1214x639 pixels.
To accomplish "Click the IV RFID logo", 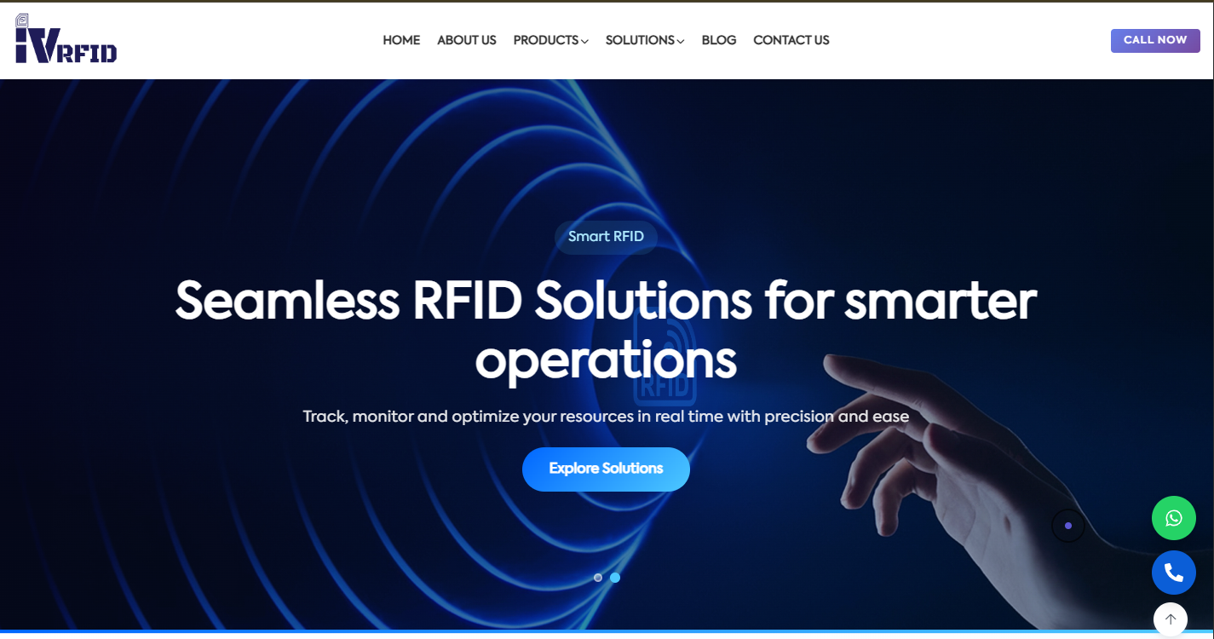I will click(66, 39).
